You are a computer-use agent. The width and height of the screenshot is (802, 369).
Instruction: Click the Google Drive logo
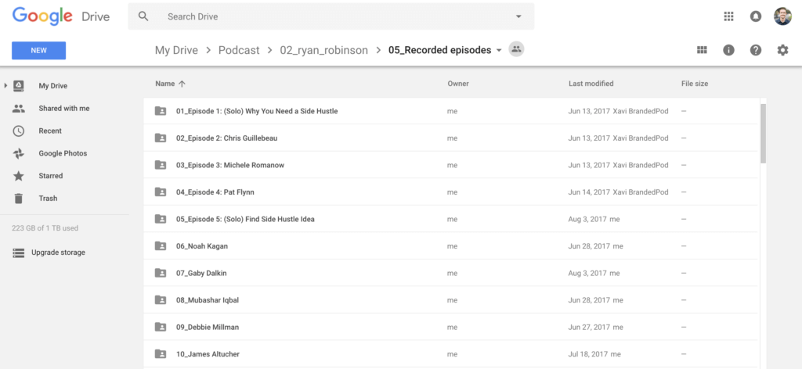point(61,16)
